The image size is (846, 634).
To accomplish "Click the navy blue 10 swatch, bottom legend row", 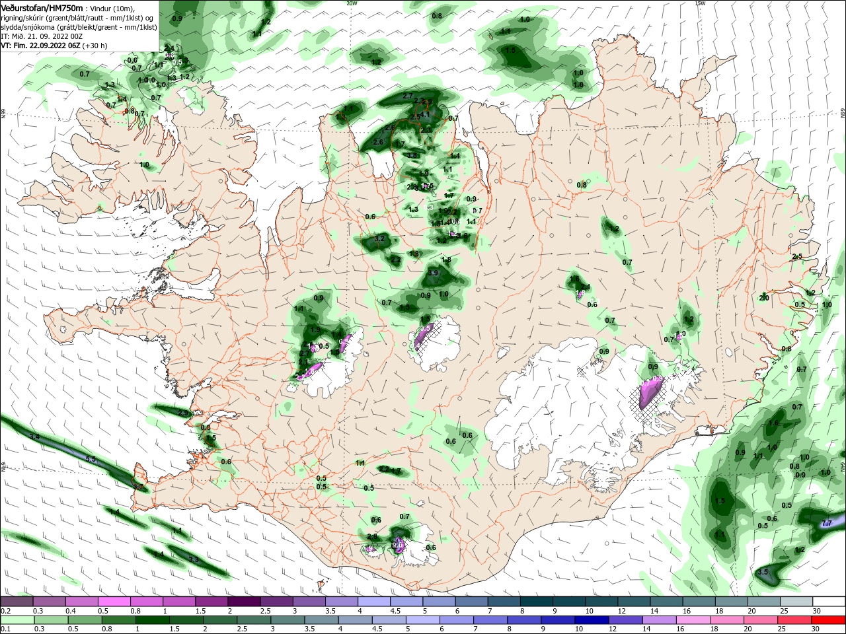I will 592,620.
